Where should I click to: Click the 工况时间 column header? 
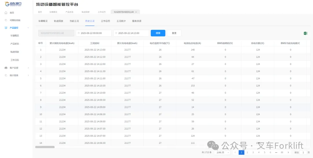[94, 43]
